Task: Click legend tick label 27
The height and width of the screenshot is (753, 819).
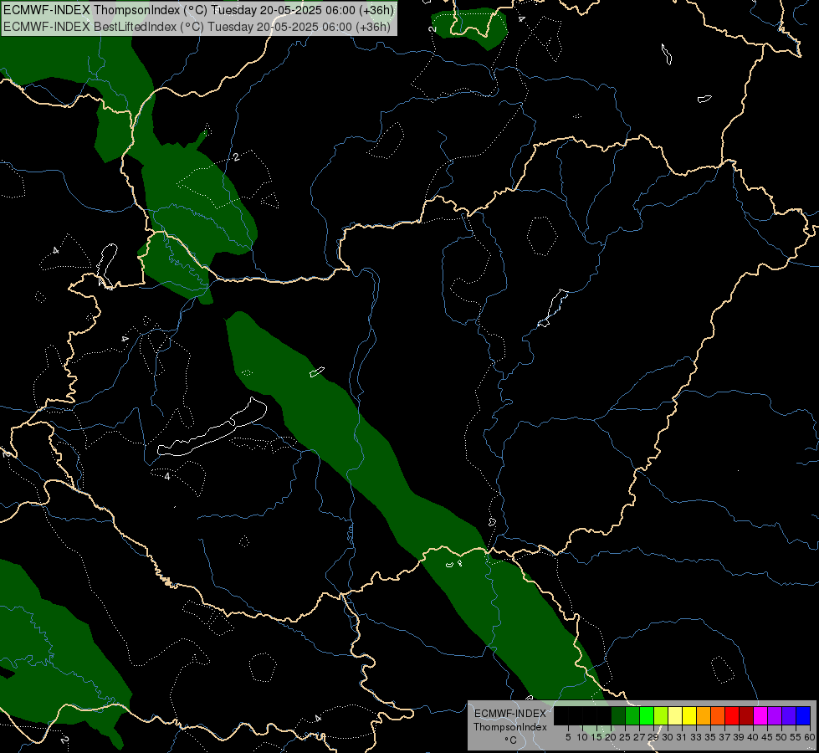Action: click(x=639, y=737)
